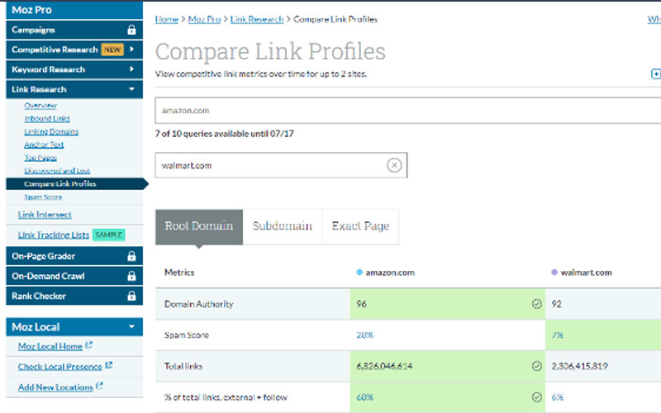Screen dimensions: 661x413
Task: Click external link icon beside Add New Locations
Action: (x=99, y=386)
